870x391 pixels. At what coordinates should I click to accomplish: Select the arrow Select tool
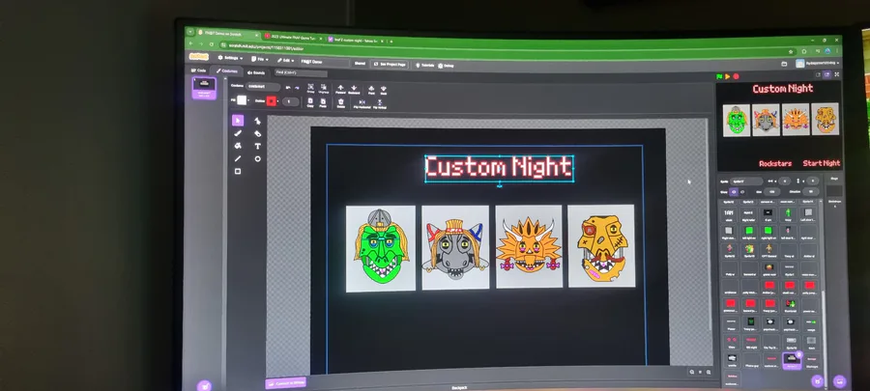pos(238,121)
